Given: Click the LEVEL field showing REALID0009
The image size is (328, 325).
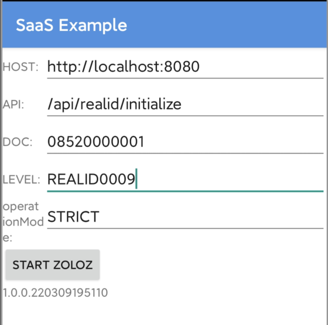Looking at the screenshot, I should coord(159,179).
